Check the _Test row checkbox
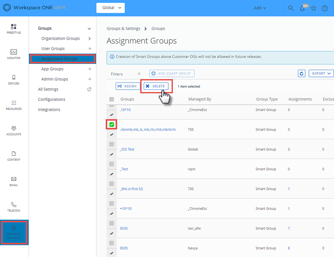 (111, 164)
